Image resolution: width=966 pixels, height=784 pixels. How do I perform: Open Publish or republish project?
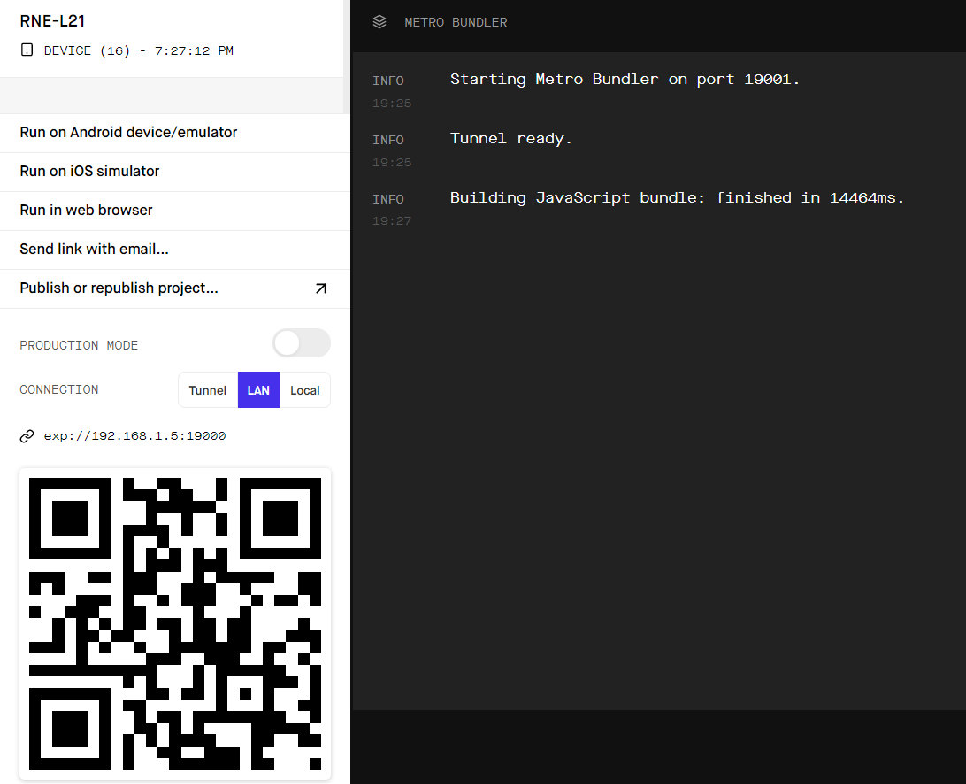[175, 288]
